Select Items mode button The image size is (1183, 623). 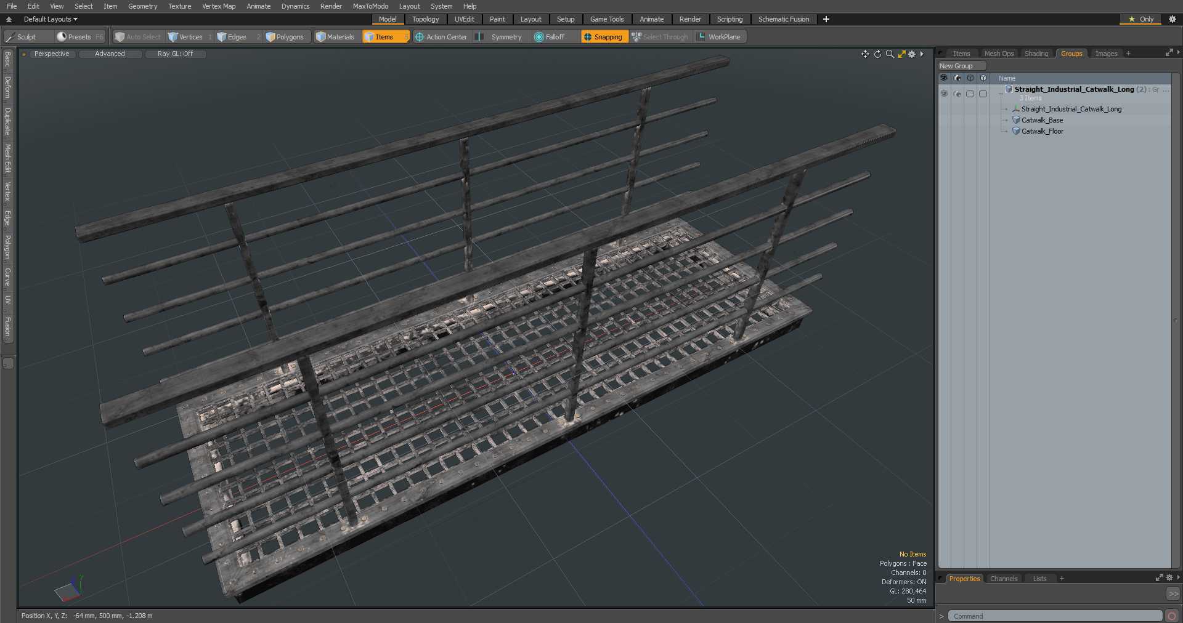pyautogui.click(x=386, y=37)
